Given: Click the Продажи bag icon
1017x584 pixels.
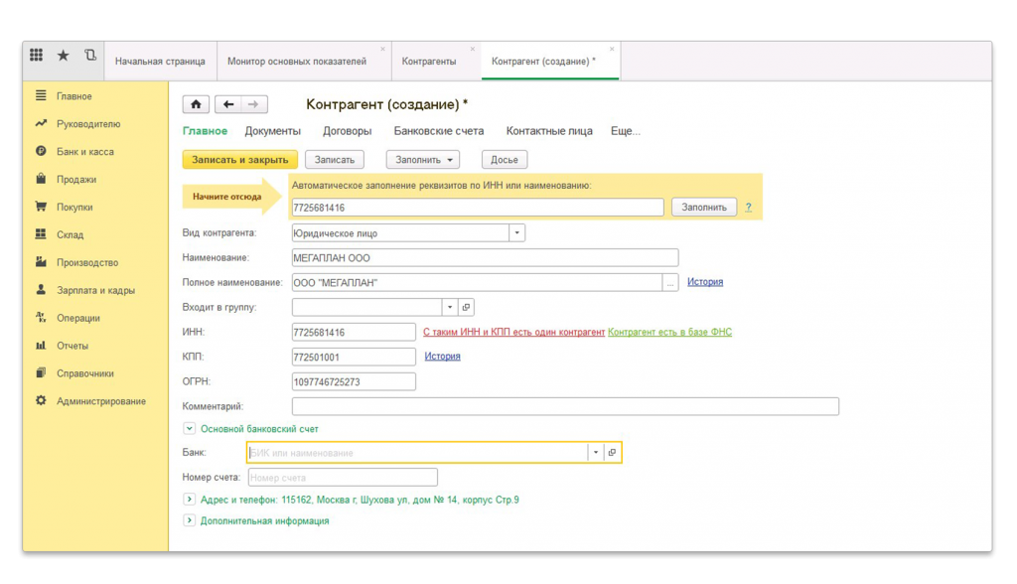Looking at the screenshot, I should pos(41,179).
